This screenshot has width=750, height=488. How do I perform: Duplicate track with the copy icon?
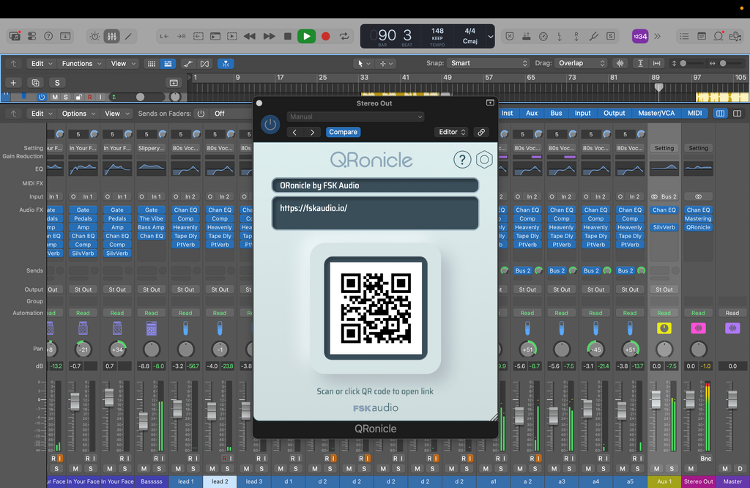[35, 83]
